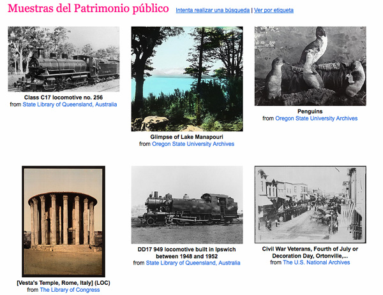Visit State Library of Queensland link under Class C17
Image resolution: width=383 pixels, height=295 pixels.
coord(70,104)
